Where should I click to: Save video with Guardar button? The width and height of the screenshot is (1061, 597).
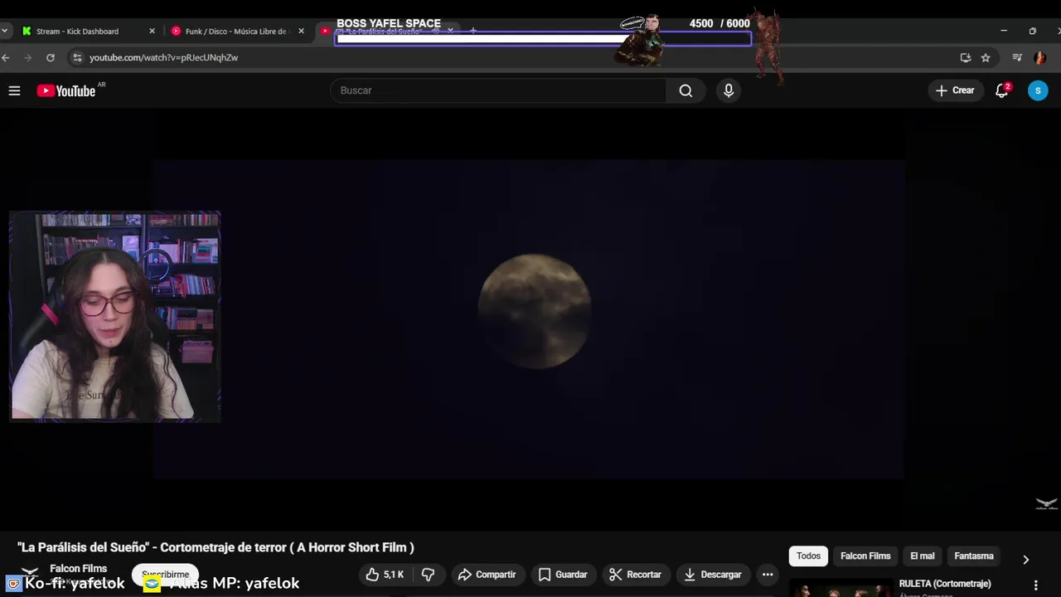[x=563, y=574]
